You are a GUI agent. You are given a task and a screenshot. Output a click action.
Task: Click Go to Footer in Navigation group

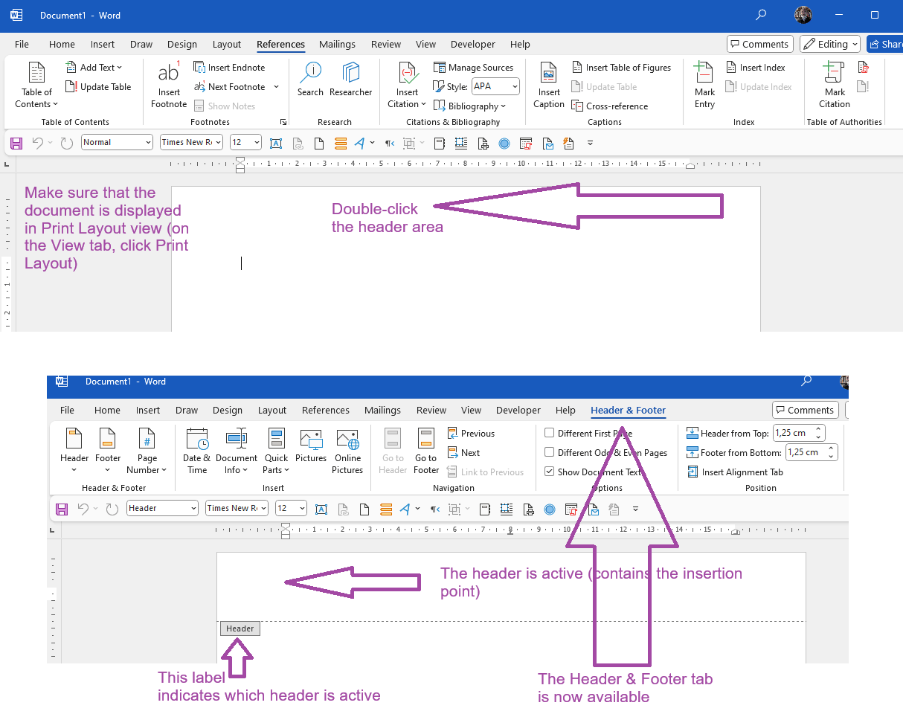(x=425, y=450)
